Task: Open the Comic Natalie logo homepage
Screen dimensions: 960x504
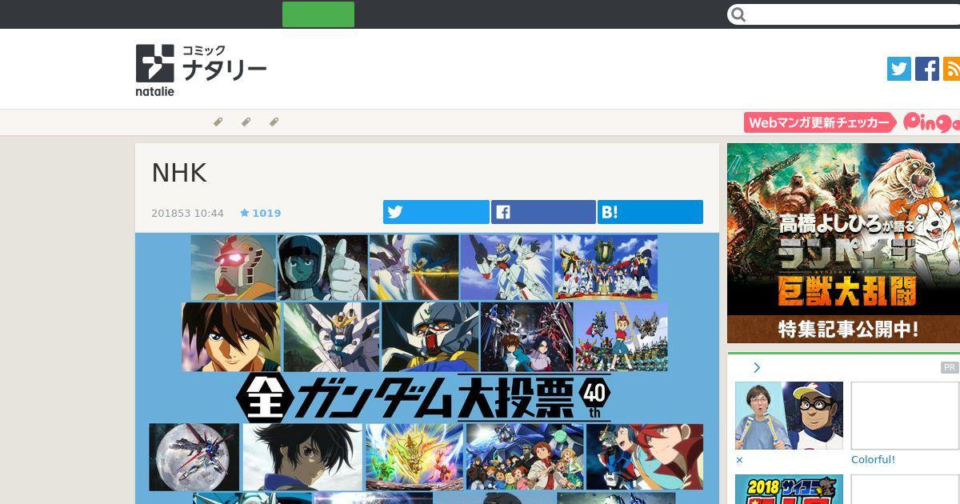Action: [x=201, y=70]
